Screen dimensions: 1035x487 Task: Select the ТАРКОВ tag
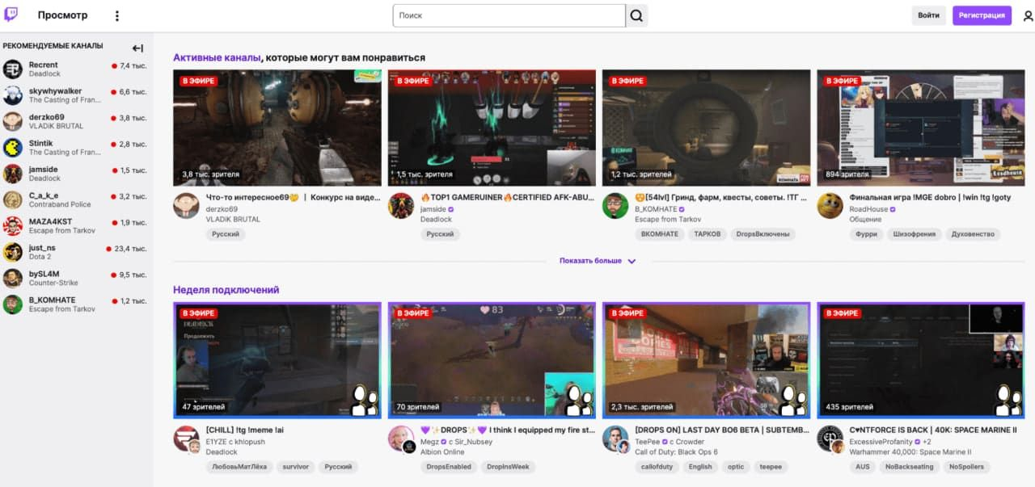(x=709, y=234)
